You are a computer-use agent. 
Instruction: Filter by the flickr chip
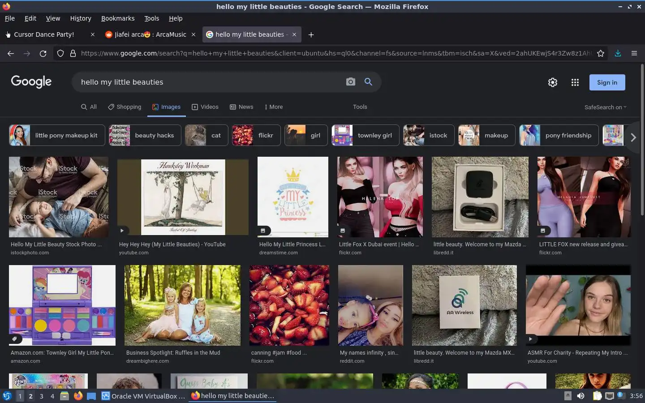click(256, 135)
